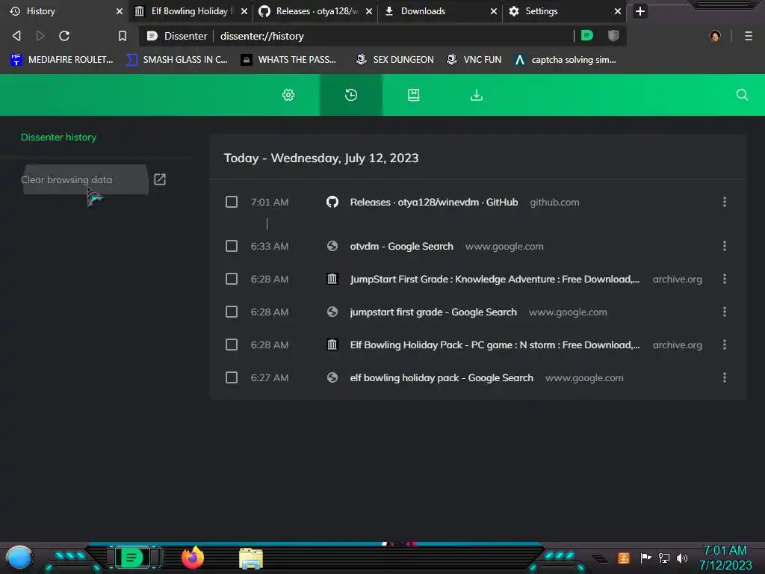Open the Releases otya128/winevdm GitHub history link
This screenshot has height=574, width=765.
tap(434, 202)
